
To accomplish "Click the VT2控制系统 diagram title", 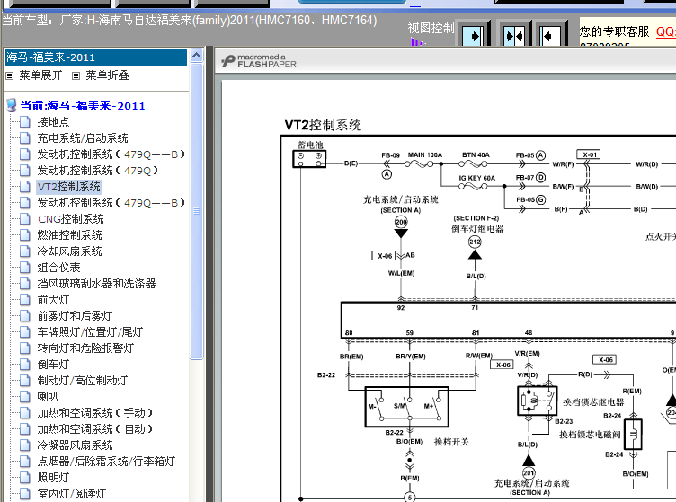I will point(323,125).
